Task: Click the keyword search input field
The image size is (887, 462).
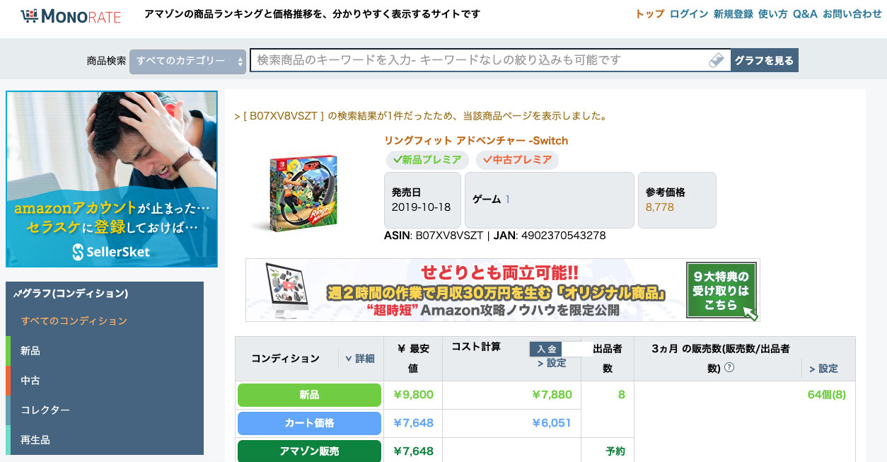Action: point(481,61)
